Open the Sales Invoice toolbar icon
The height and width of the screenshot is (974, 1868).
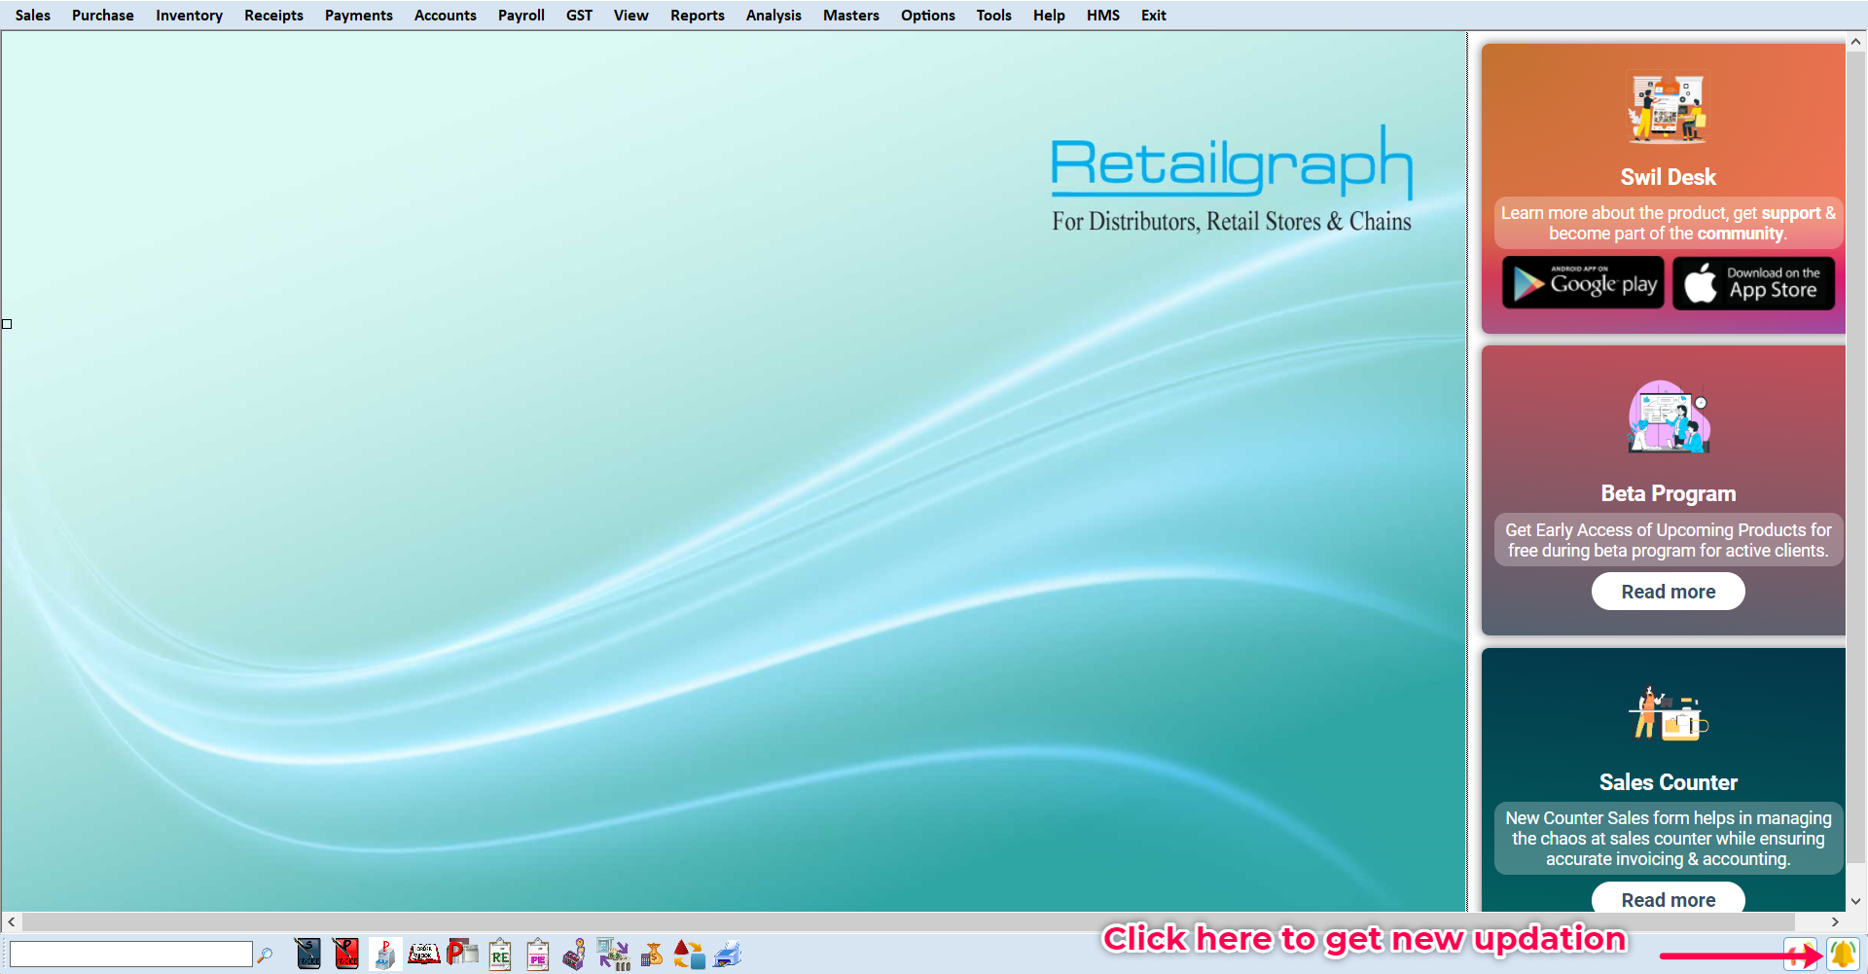(307, 954)
